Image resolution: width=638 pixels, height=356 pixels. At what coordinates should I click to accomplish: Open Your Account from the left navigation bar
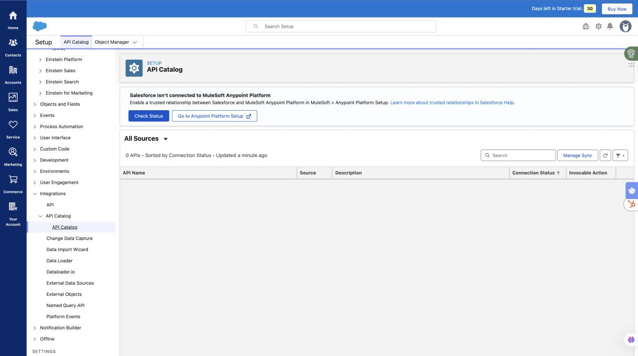coord(13,213)
